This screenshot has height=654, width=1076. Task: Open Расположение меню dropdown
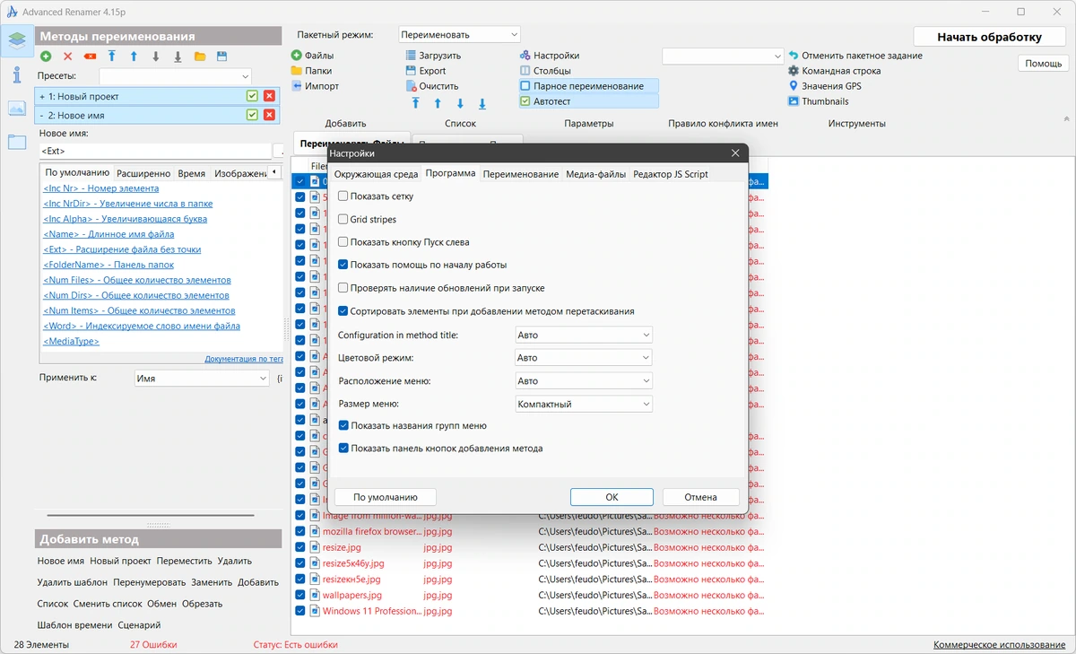[x=584, y=381]
